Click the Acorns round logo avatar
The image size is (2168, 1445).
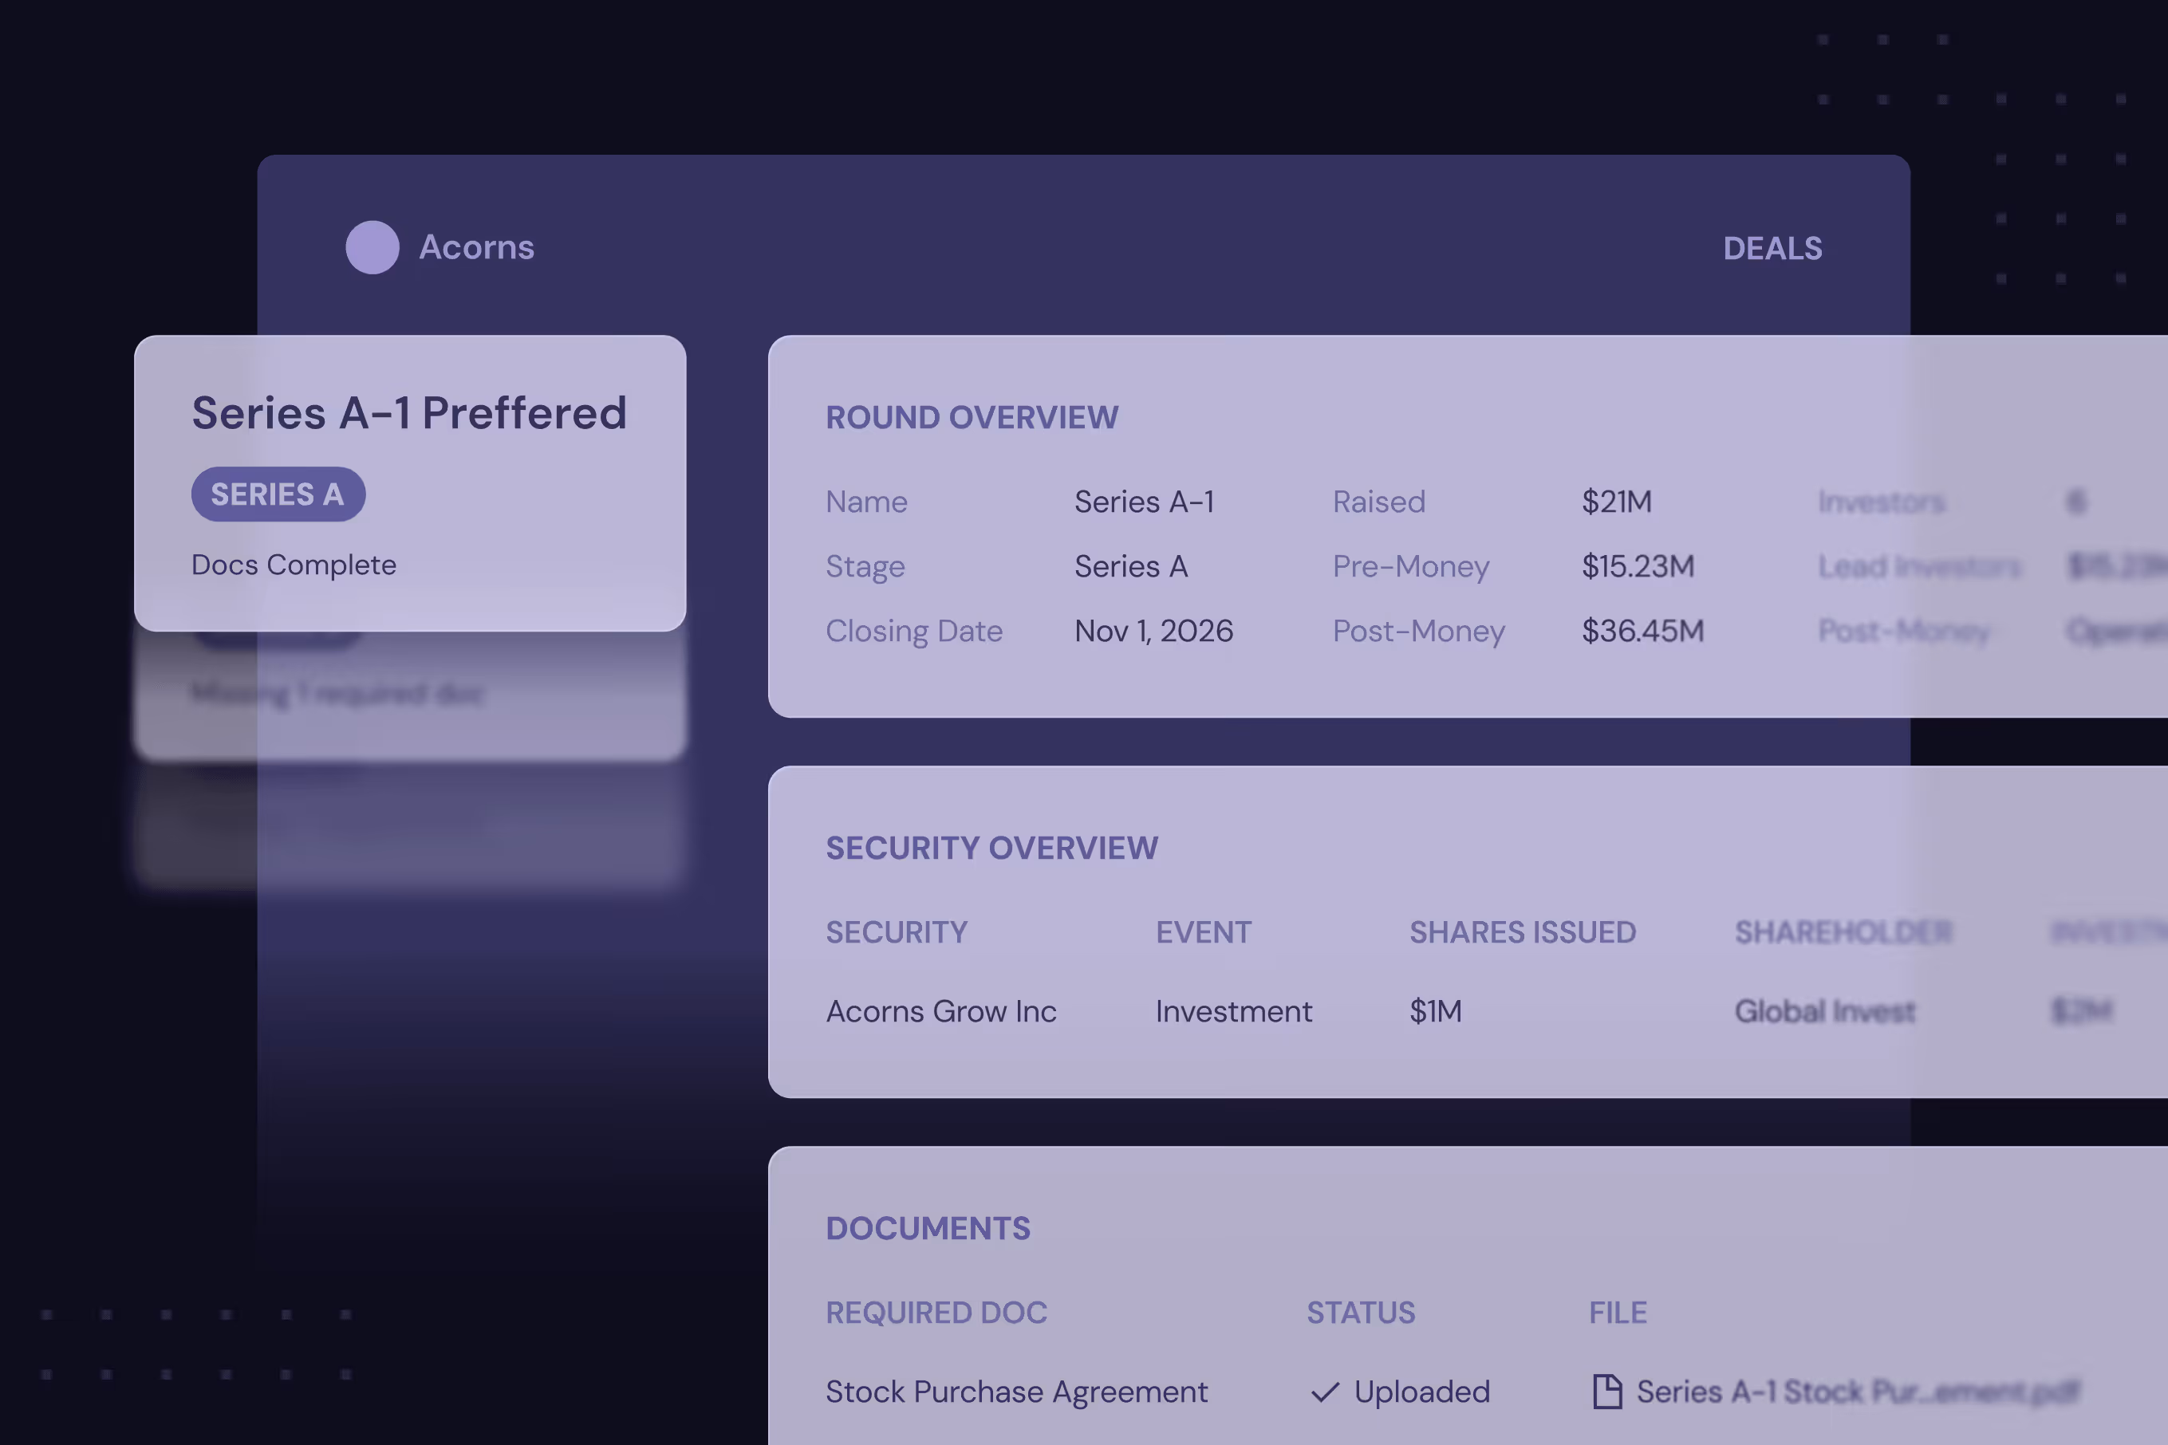373,247
